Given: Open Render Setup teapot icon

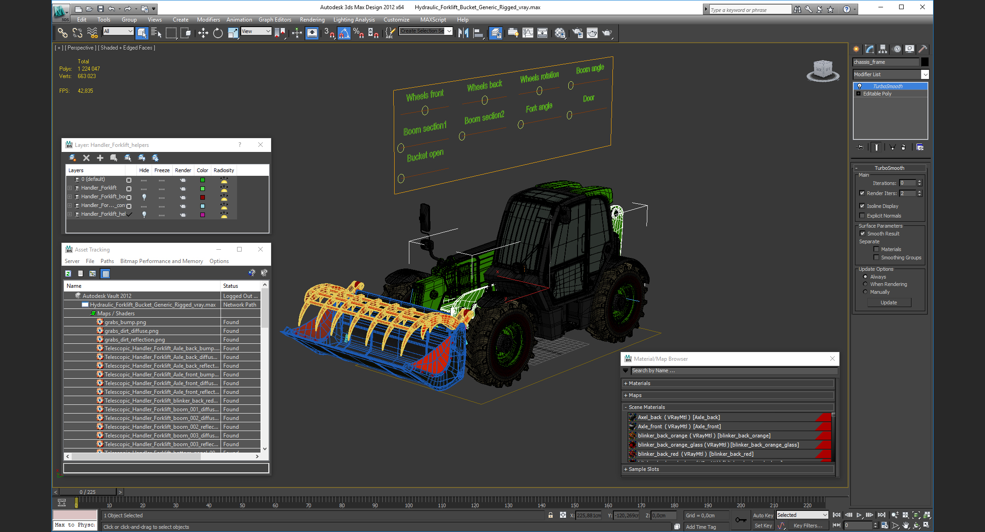Looking at the screenshot, I should click(x=577, y=33).
